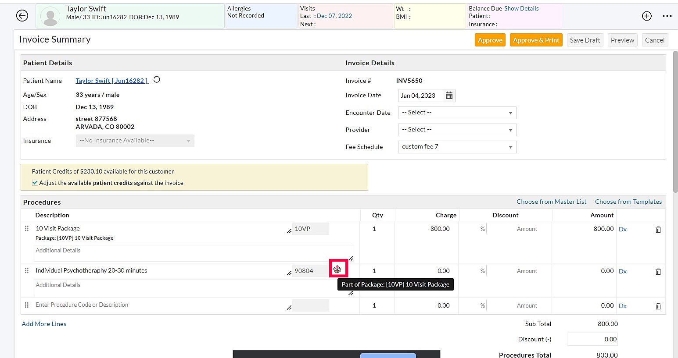
Task: Open Choose from Master List
Action: [551, 202]
